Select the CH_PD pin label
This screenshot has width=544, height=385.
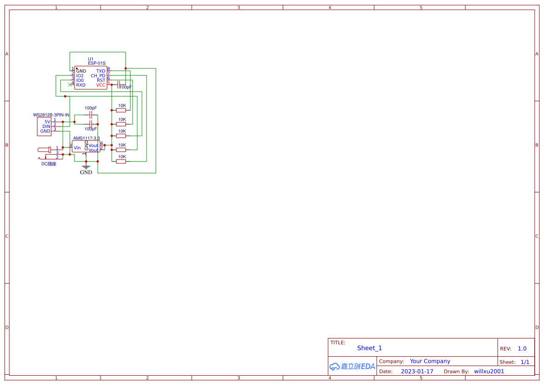tap(98, 75)
